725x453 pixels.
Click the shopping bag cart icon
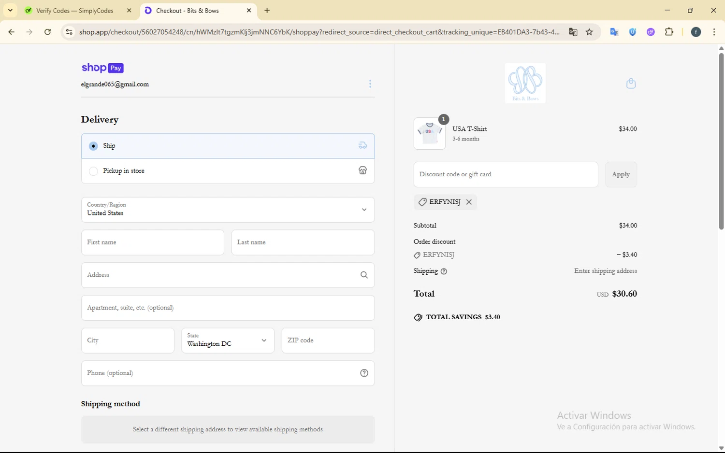631,84
